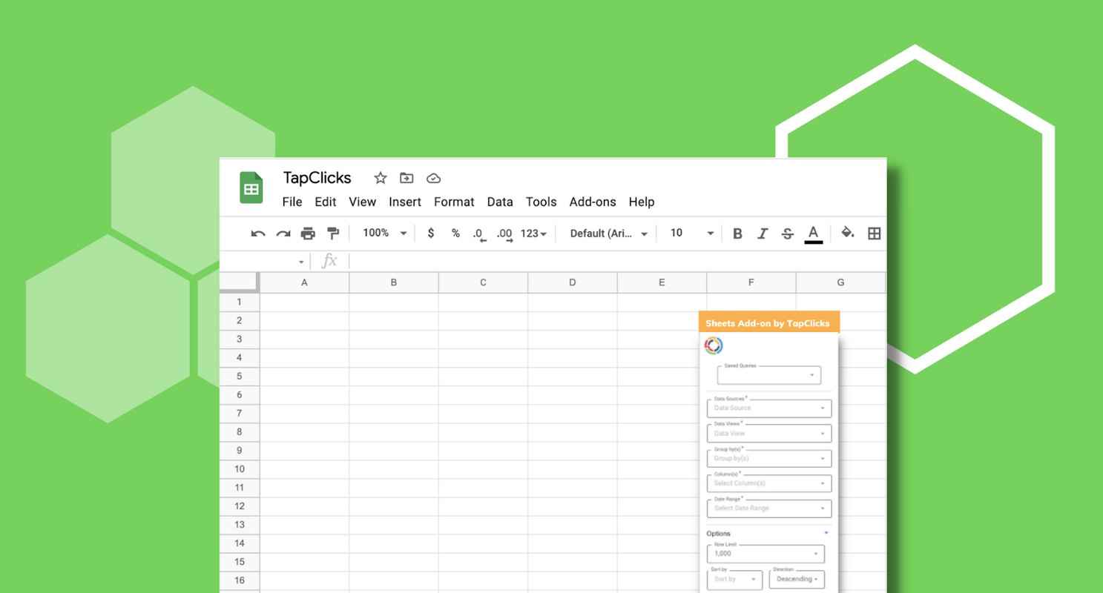Viewport: 1103px width, 593px height.
Task: Toggle italic formatting
Action: pos(762,233)
